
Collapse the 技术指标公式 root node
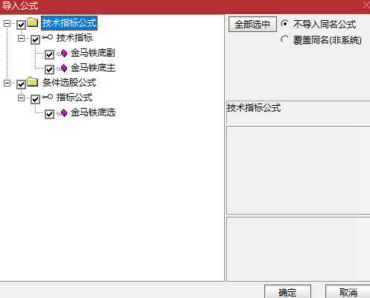pyautogui.click(x=7, y=24)
